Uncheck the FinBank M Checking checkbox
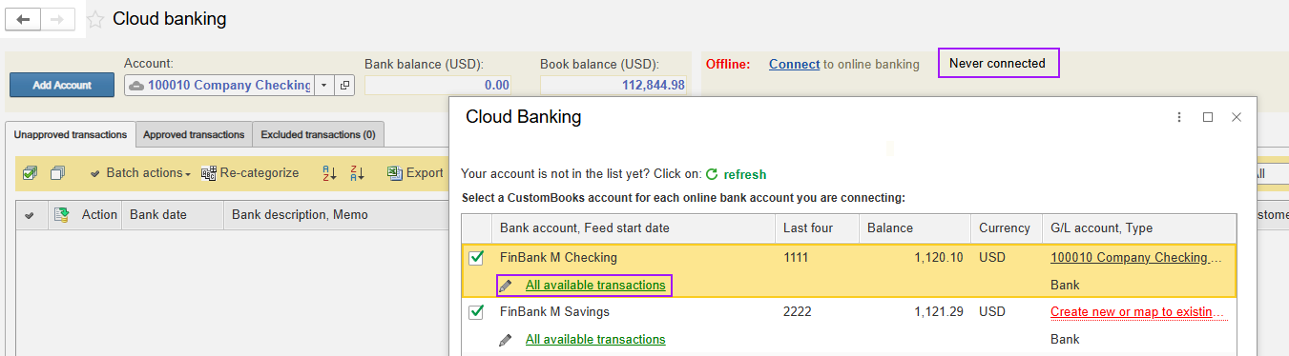Image resolution: width=1289 pixels, height=356 pixels. coord(476,258)
